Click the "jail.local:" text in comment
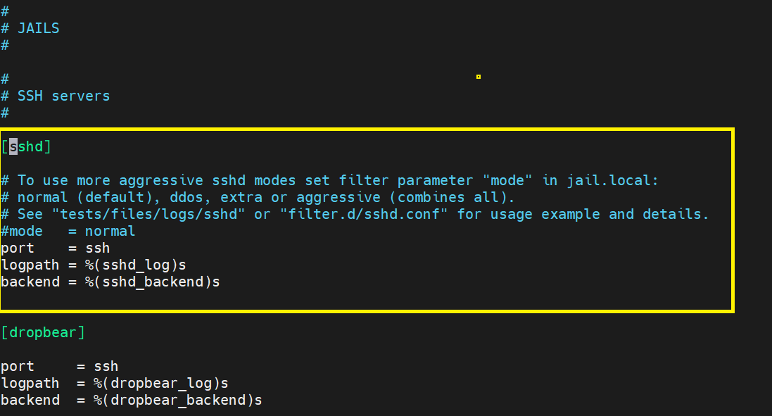772x416 pixels. [612, 181]
